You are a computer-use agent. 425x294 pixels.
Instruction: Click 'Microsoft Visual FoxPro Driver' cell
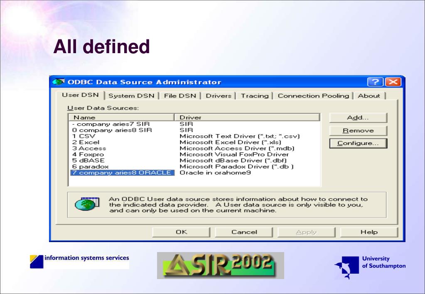(234, 154)
